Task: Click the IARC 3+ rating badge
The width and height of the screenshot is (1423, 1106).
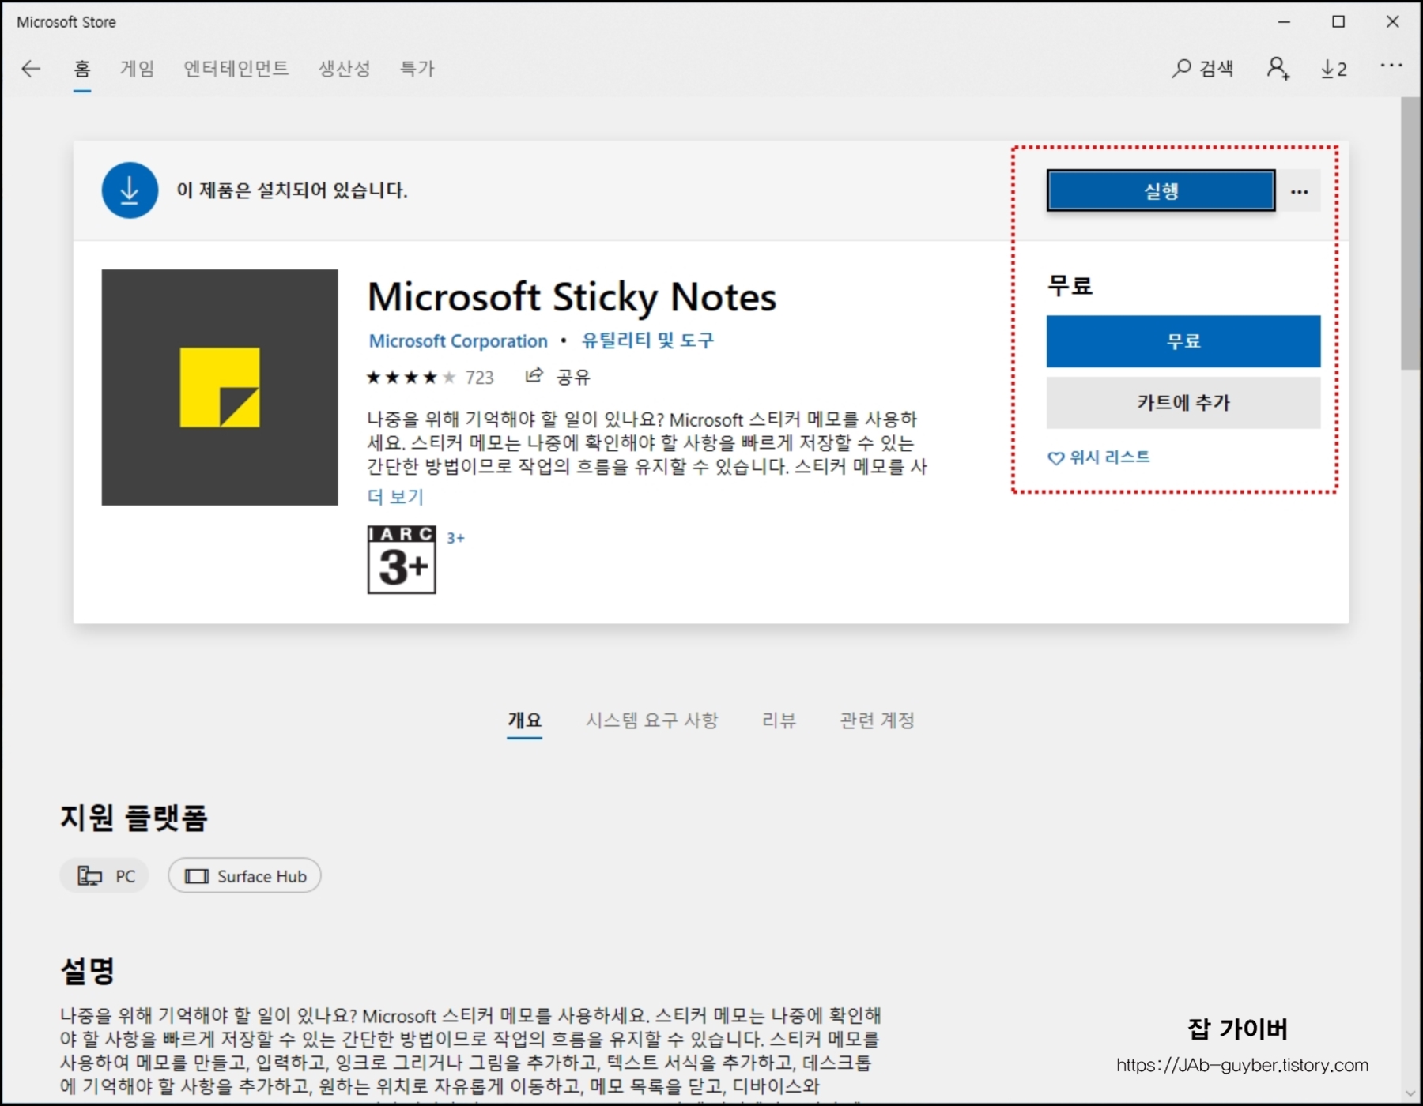Action: (x=402, y=559)
